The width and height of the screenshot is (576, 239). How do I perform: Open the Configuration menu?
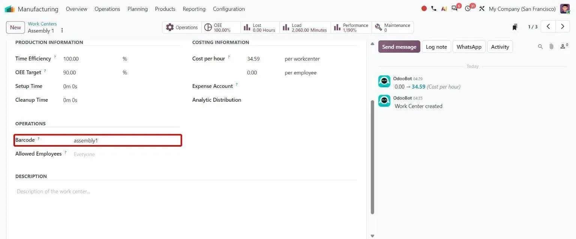pyautogui.click(x=229, y=9)
